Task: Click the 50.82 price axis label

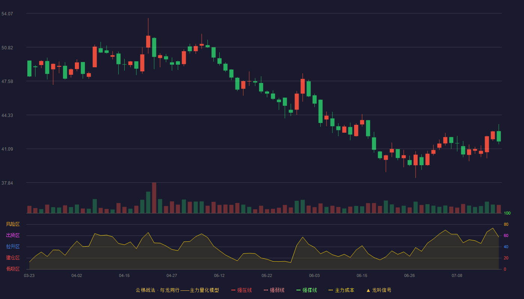Action: point(7,47)
